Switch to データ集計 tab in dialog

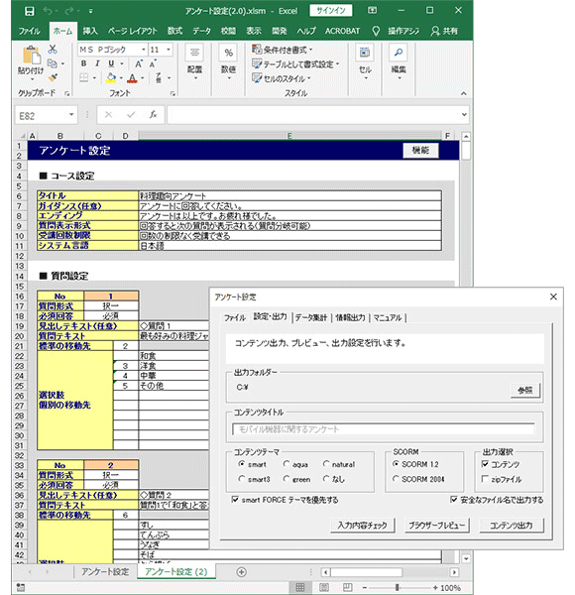coord(310,317)
